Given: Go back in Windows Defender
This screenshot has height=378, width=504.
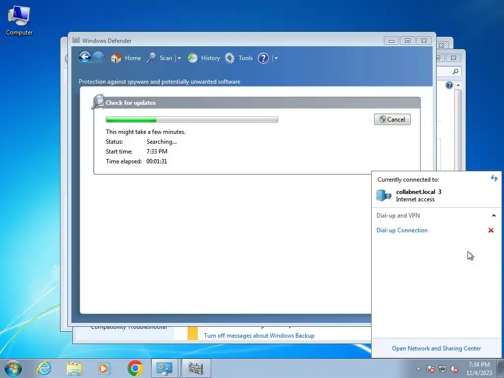Looking at the screenshot, I should (85, 58).
